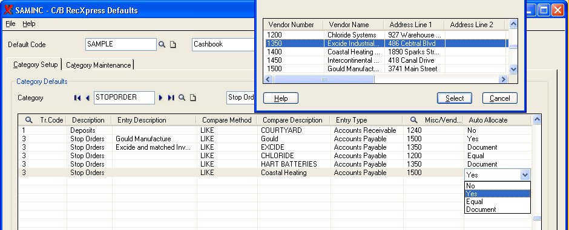
Task: Click the Misc/Vendor column finder icon
Action: click(x=413, y=120)
